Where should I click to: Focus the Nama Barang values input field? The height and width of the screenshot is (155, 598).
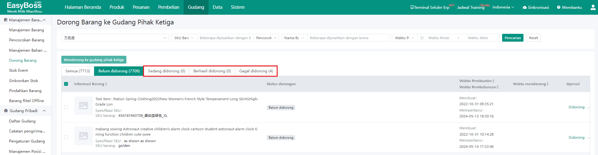[x=348, y=38]
